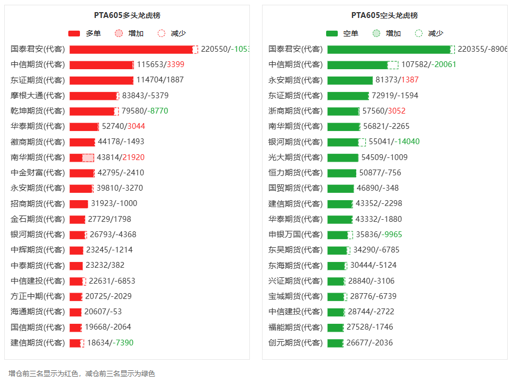This screenshot has width=513, height=384.
Task: Toggle 减少 label in the 空头龙虎榜 legend
Action: 436,34
